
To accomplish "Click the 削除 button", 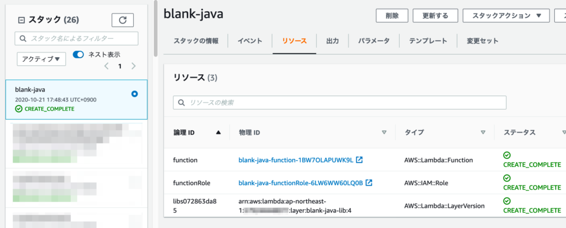I will (x=392, y=15).
